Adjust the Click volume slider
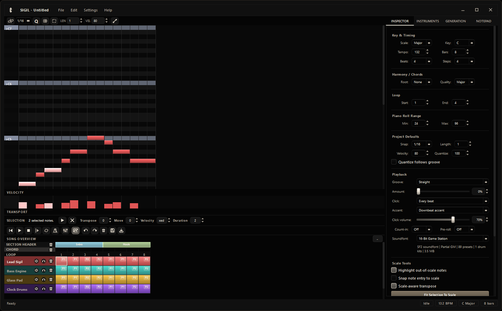502x311 pixels. (443, 219)
